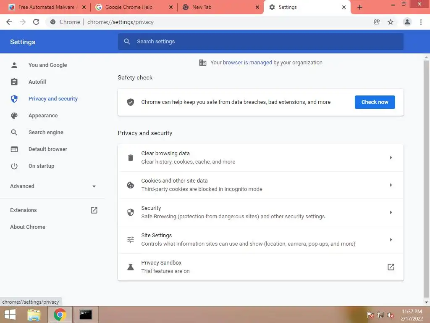Viewport: 430px width, 323px height.
Task: Click the browser forward arrow
Action: [23, 22]
